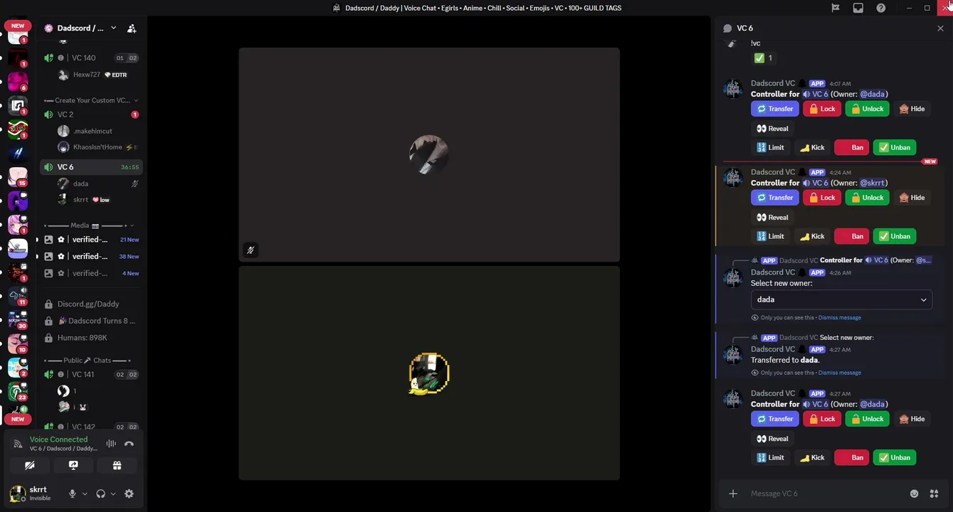Click the flag icon in title bar
This screenshot has height=512, width=953.
pyautogui.click(x=836, y=8)
